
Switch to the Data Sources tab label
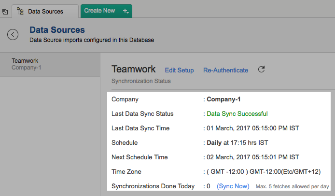tap(45, 11)
